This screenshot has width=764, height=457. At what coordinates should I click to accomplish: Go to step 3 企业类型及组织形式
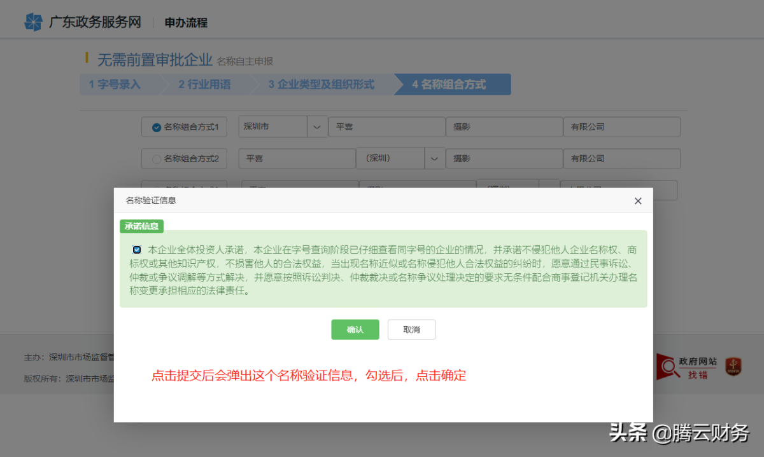pyautogui.click(x=322, y=85)
